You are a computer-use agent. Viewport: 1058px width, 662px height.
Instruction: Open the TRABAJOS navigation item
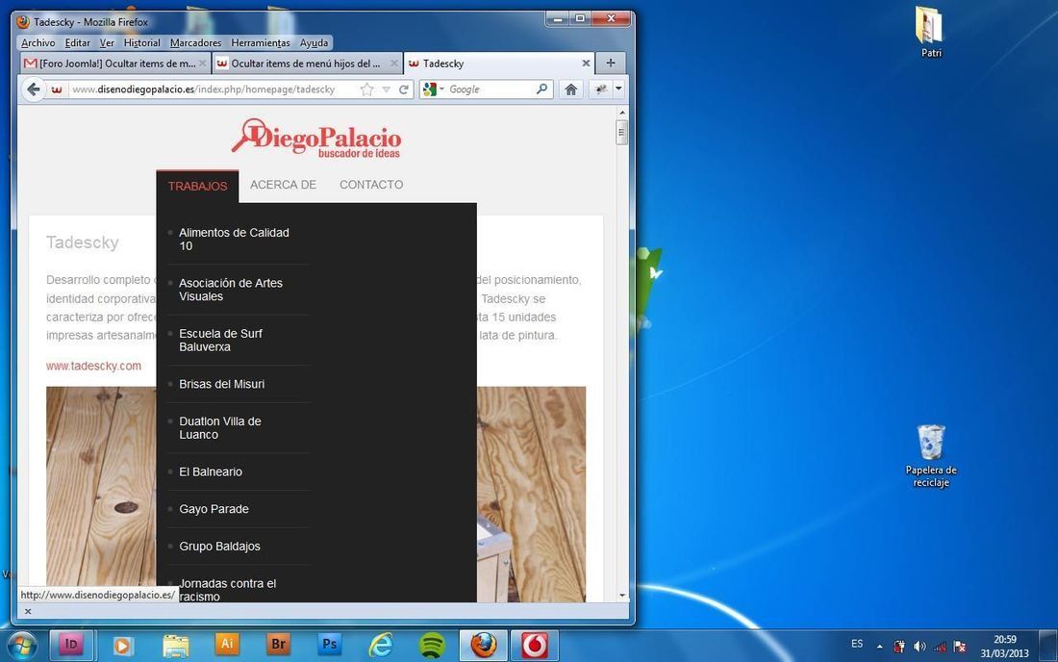coord(197,186)
